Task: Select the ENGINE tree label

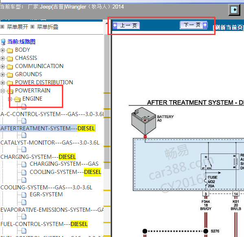Action: [x=32, y=99]
